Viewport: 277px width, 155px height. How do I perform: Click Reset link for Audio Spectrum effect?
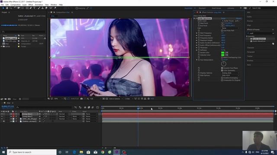coord(223,18)
